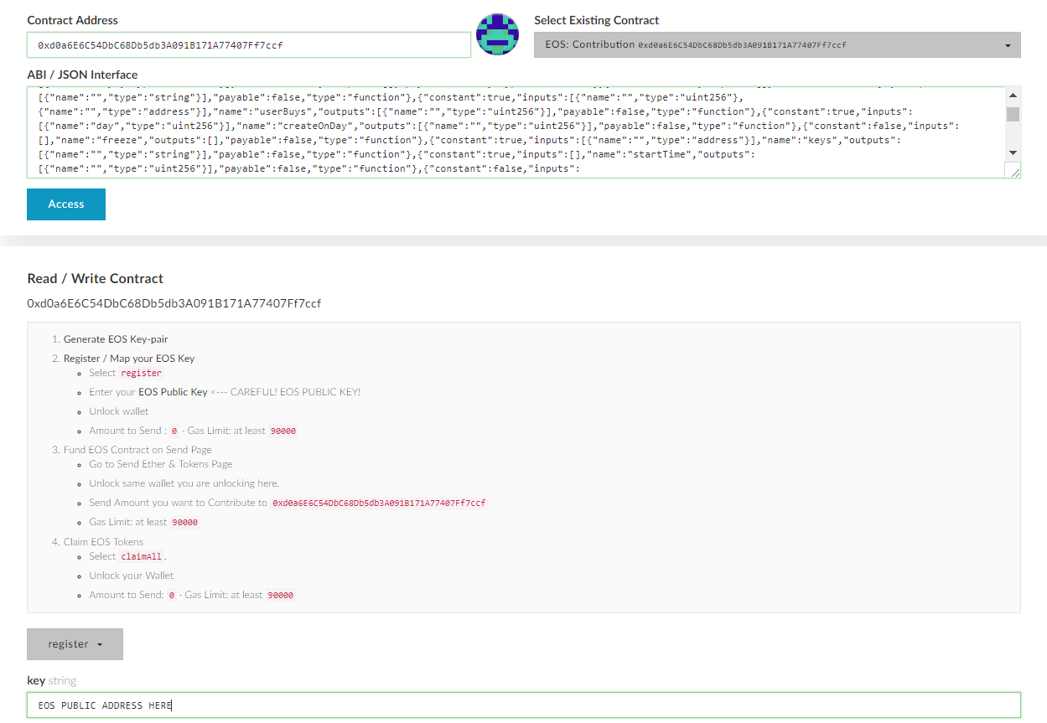The image size is (1047, 723).
Task: Click the contract address code in step 3
Action: [379, 504]
